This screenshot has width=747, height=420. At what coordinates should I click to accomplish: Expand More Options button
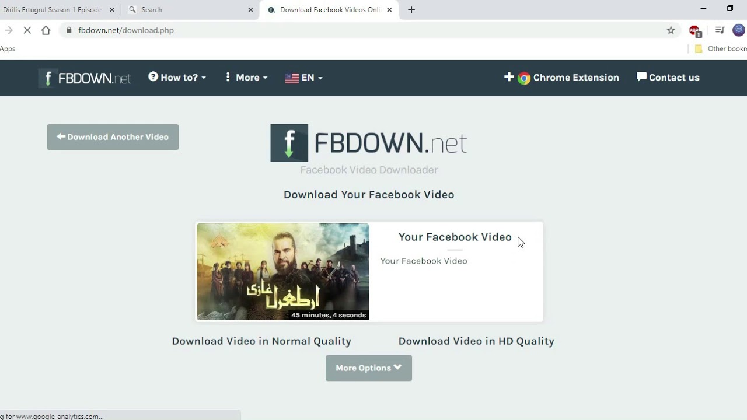click(x=369, y=368)
